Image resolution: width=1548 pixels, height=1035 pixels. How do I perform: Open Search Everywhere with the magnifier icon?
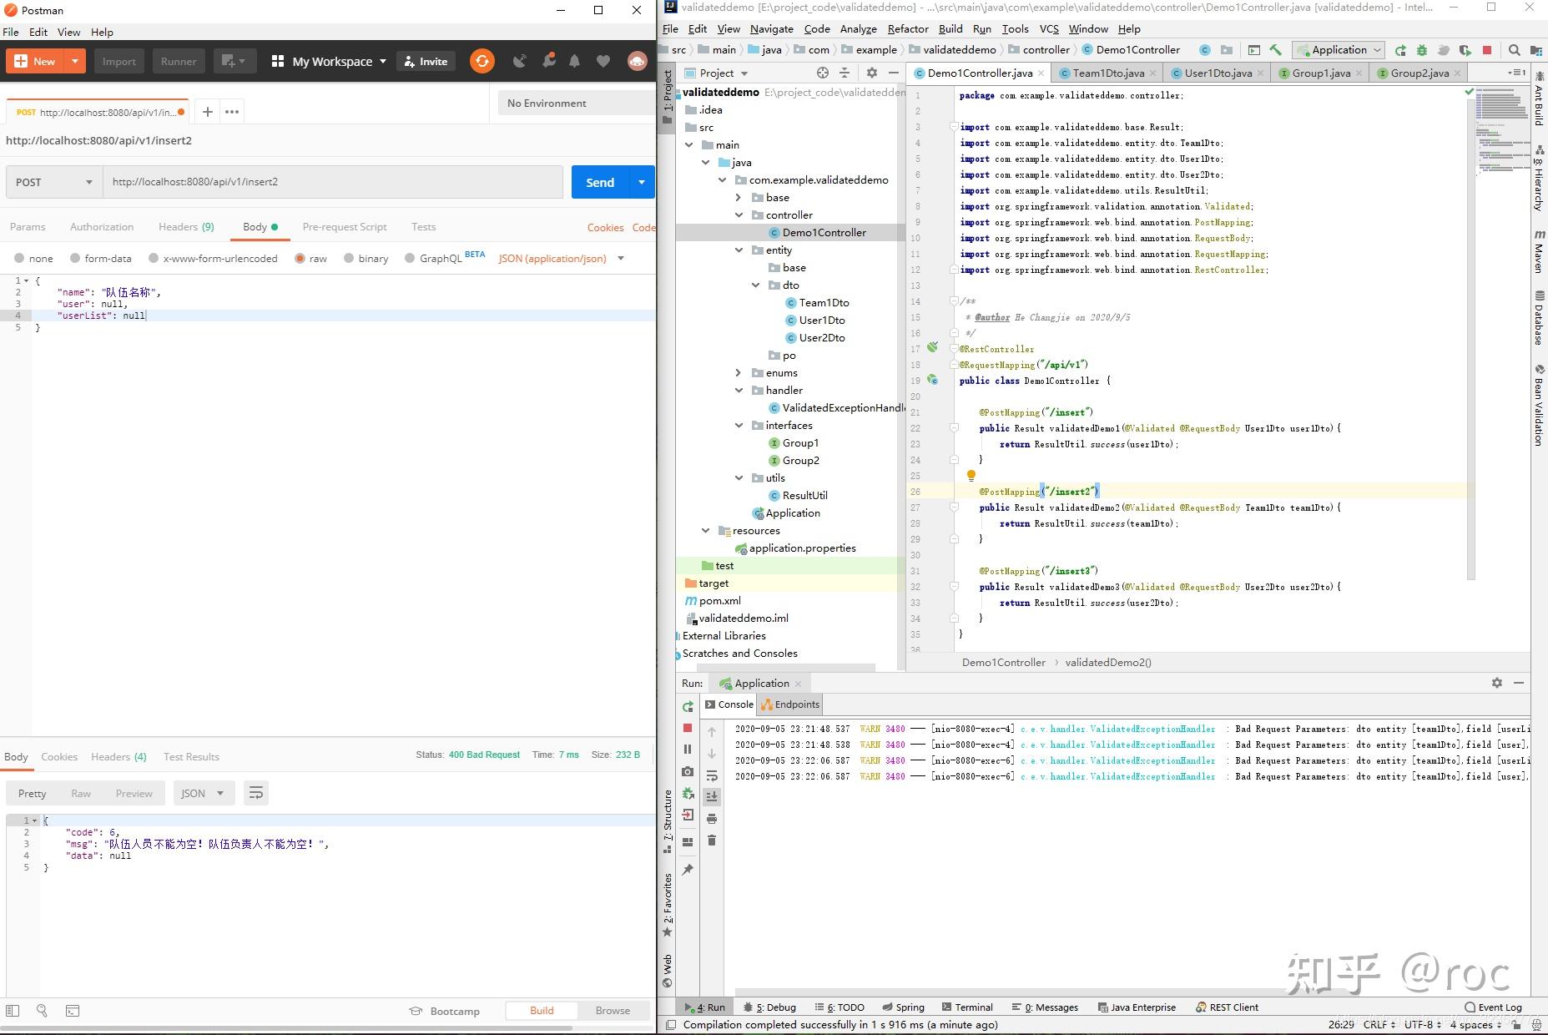click(1514, 50)
